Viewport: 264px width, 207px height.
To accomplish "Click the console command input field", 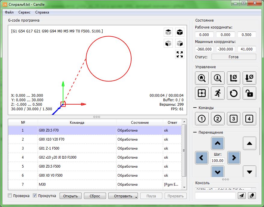I will tap(215, 196).
